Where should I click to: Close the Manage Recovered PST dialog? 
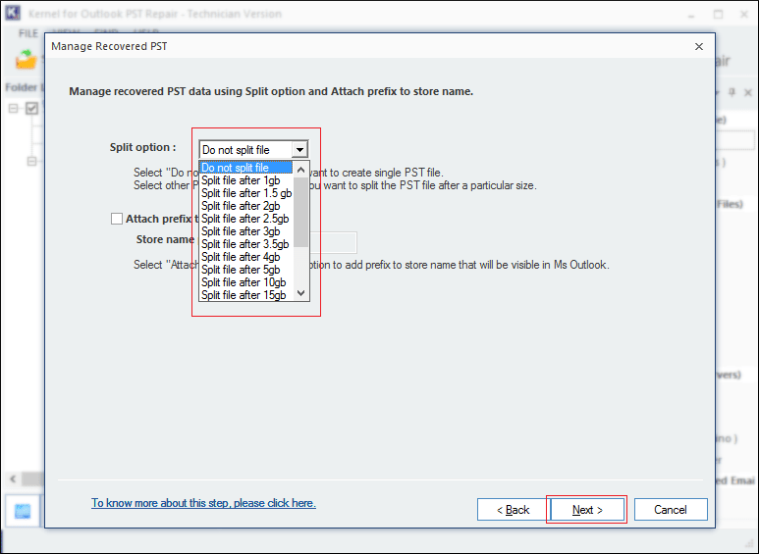click(x=698, y=46)
